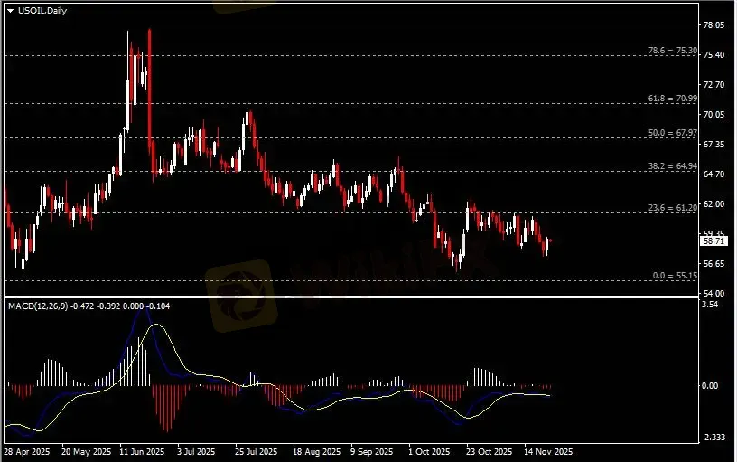Click the 11 Jun 2025 date label
Screen dimensions: 737x462
(x=142, y=452)
